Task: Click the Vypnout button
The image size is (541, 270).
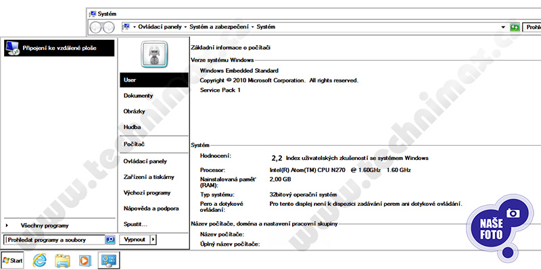Action: point(135,240)
